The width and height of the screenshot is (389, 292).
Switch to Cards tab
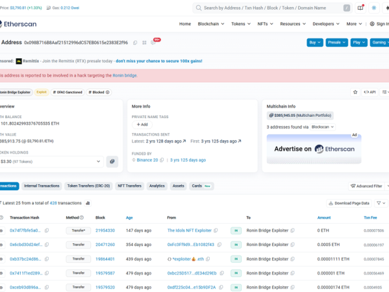201,186
